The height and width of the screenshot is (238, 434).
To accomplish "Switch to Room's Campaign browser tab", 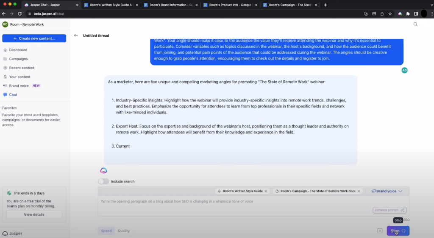I will click(x=290, y=5).
